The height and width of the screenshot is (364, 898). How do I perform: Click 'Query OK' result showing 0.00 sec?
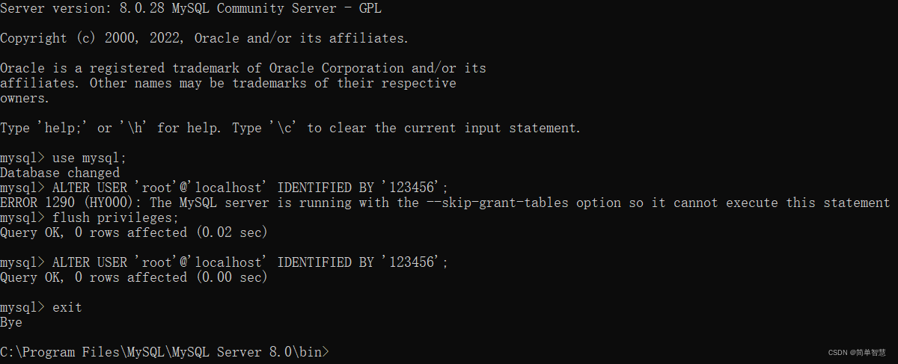click(134, 277)
